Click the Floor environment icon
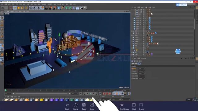Viewport: 198px width, 111px height. pos(78,8)
